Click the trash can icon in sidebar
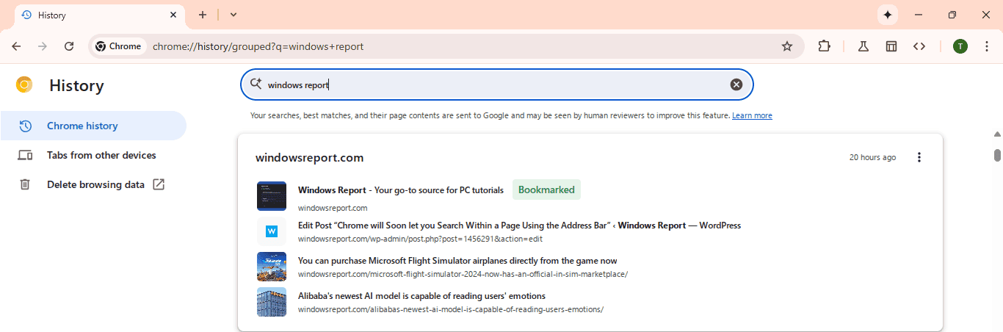 pyautogui.click(x=25, y=184)
